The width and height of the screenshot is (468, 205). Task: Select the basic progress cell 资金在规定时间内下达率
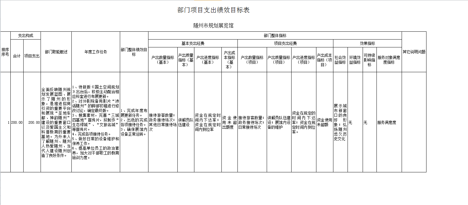(x=208, y=122)
